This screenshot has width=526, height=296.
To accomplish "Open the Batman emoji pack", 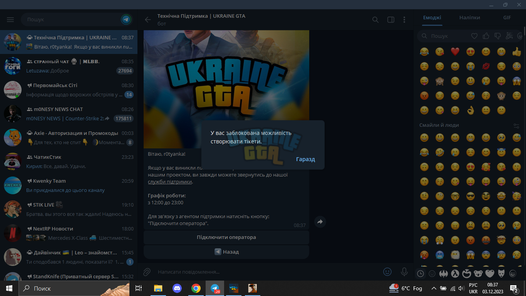I will click(x=444, y=273).
